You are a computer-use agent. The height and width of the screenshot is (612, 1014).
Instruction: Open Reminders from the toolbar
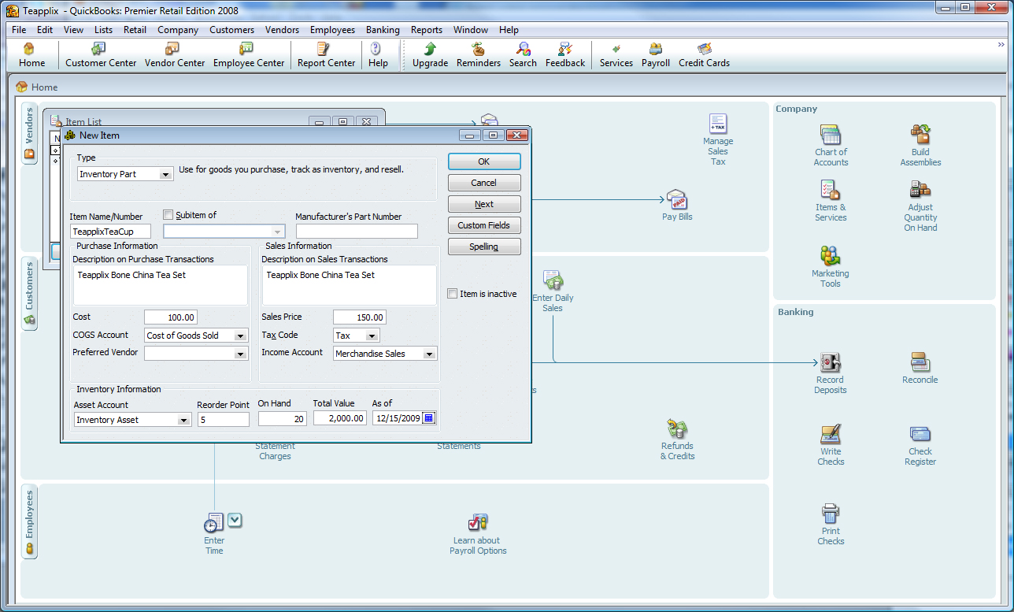pyautogui.click(x=479, y=55)
